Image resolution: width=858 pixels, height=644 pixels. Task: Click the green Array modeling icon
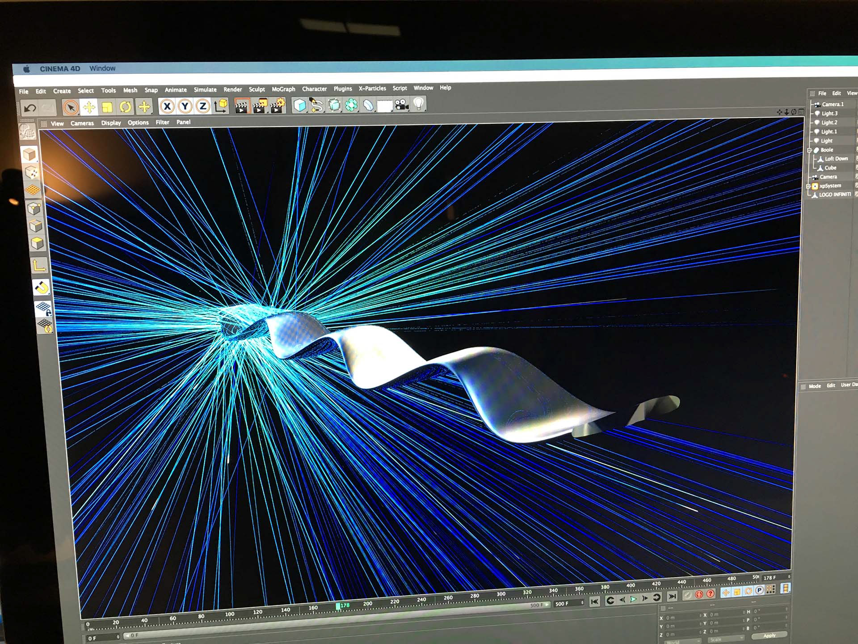click(351, 105)
